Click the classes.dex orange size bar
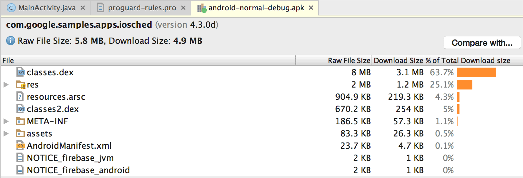 (476, 72)
